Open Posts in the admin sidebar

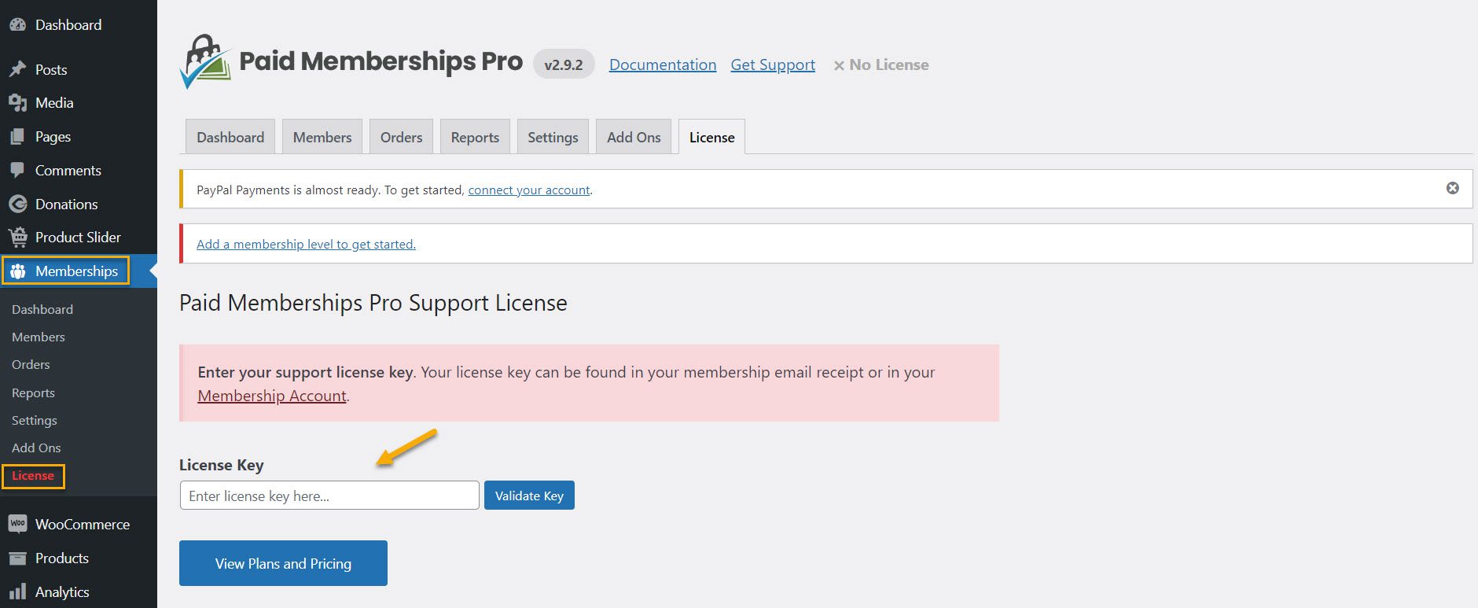tap(51, 69)
